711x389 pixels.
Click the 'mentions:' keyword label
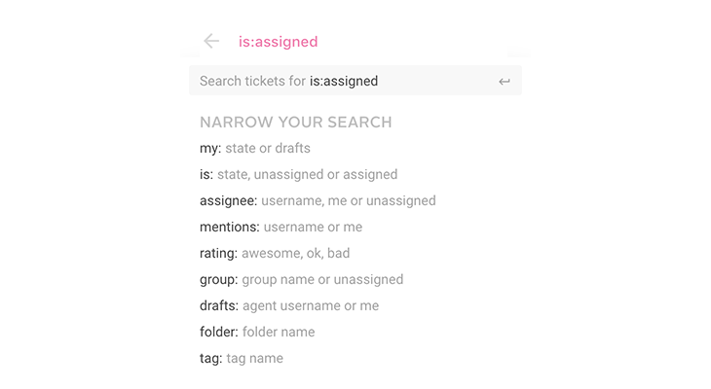pos(230,227)
